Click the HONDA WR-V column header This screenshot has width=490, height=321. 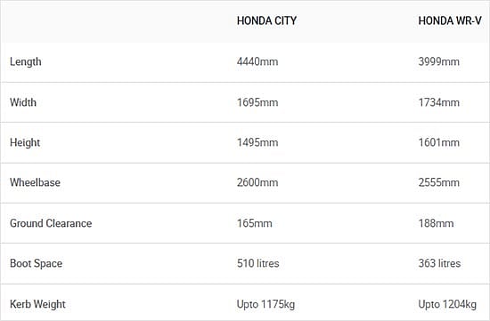(x=450, y=21)
